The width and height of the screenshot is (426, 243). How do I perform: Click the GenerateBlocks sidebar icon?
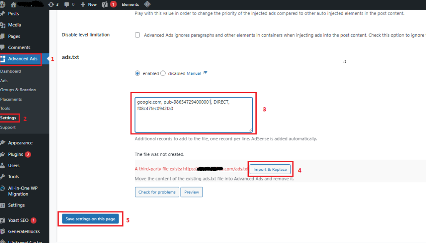(2, 232)
